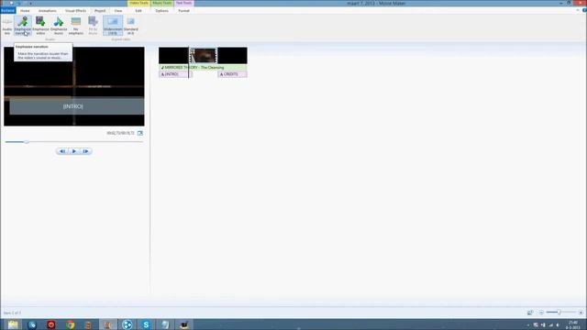Open Skype from the taskbar
Screen dimensions: 587x330
[x=146, y=324]
